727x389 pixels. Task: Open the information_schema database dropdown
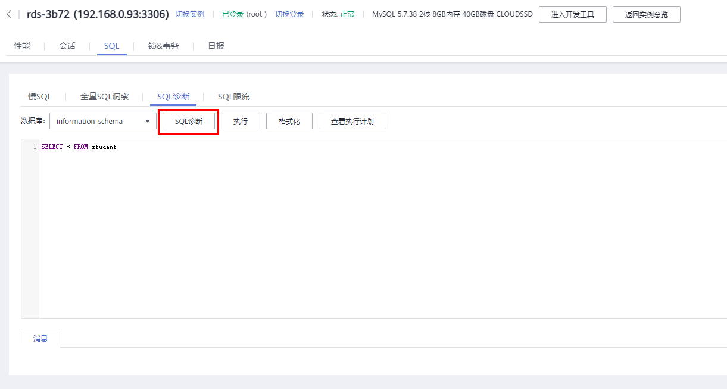click(x=102, y=121)
